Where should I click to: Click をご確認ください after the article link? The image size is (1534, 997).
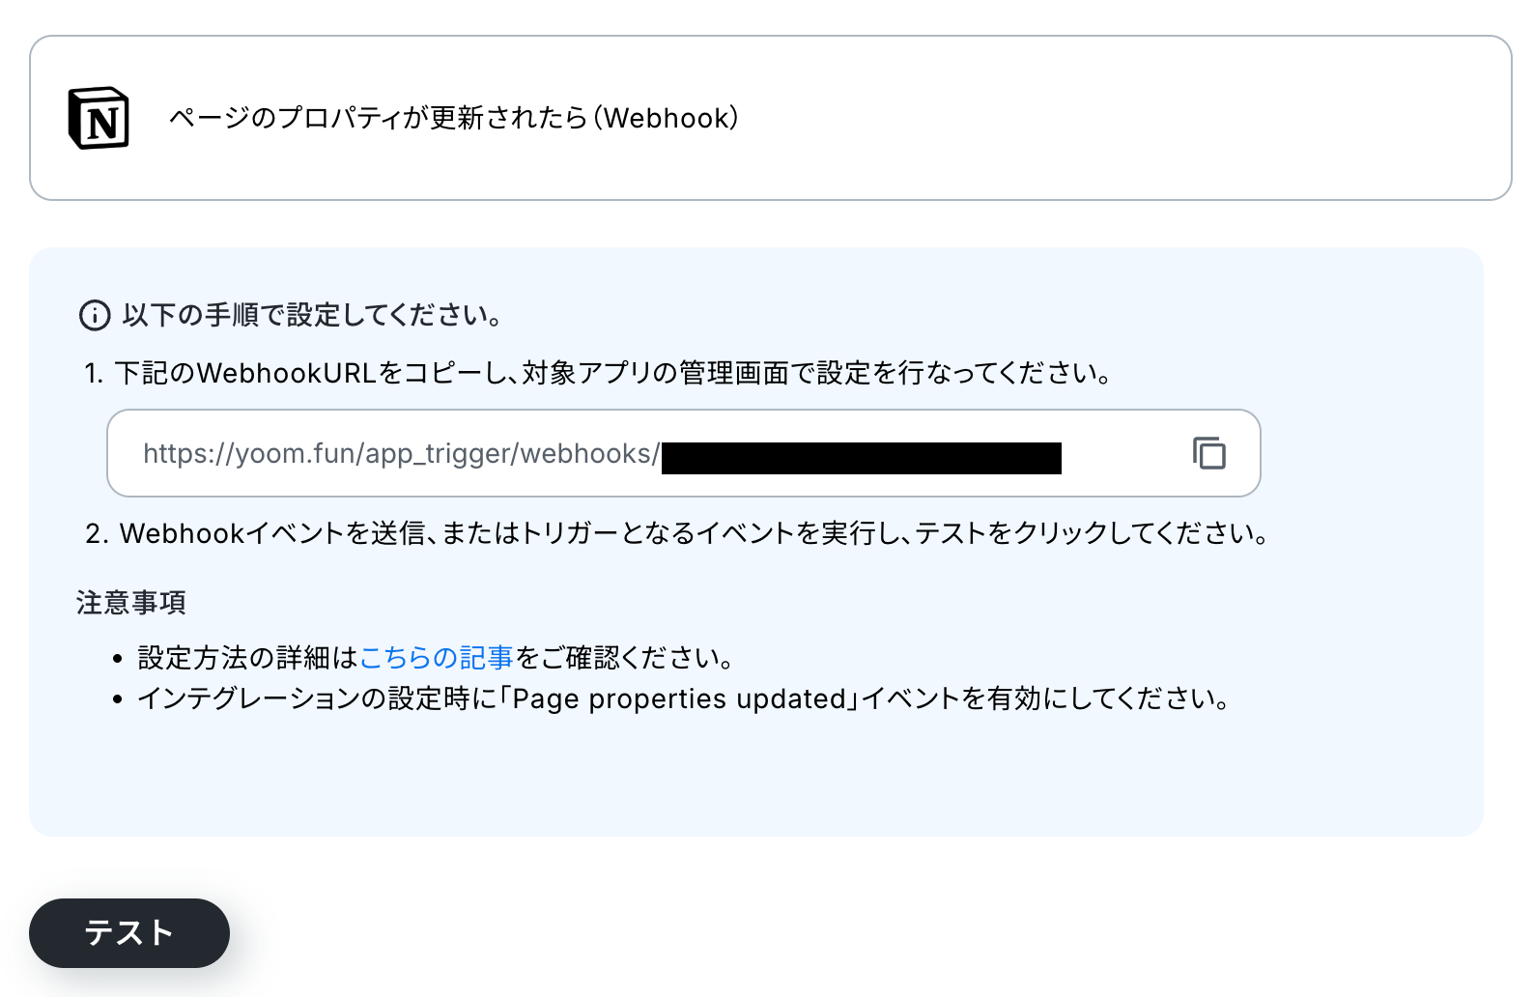click(x=625, y=658)
